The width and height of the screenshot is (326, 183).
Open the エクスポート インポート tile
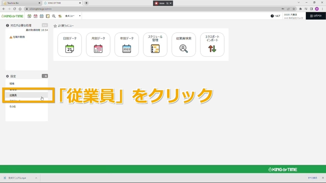212,44
